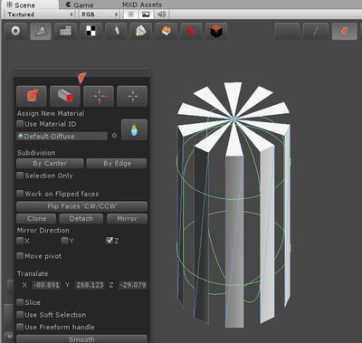This screenshot has width=362, height=343.
Task: Enable the Use Material ID checkbox
Action: pos(20,124)
